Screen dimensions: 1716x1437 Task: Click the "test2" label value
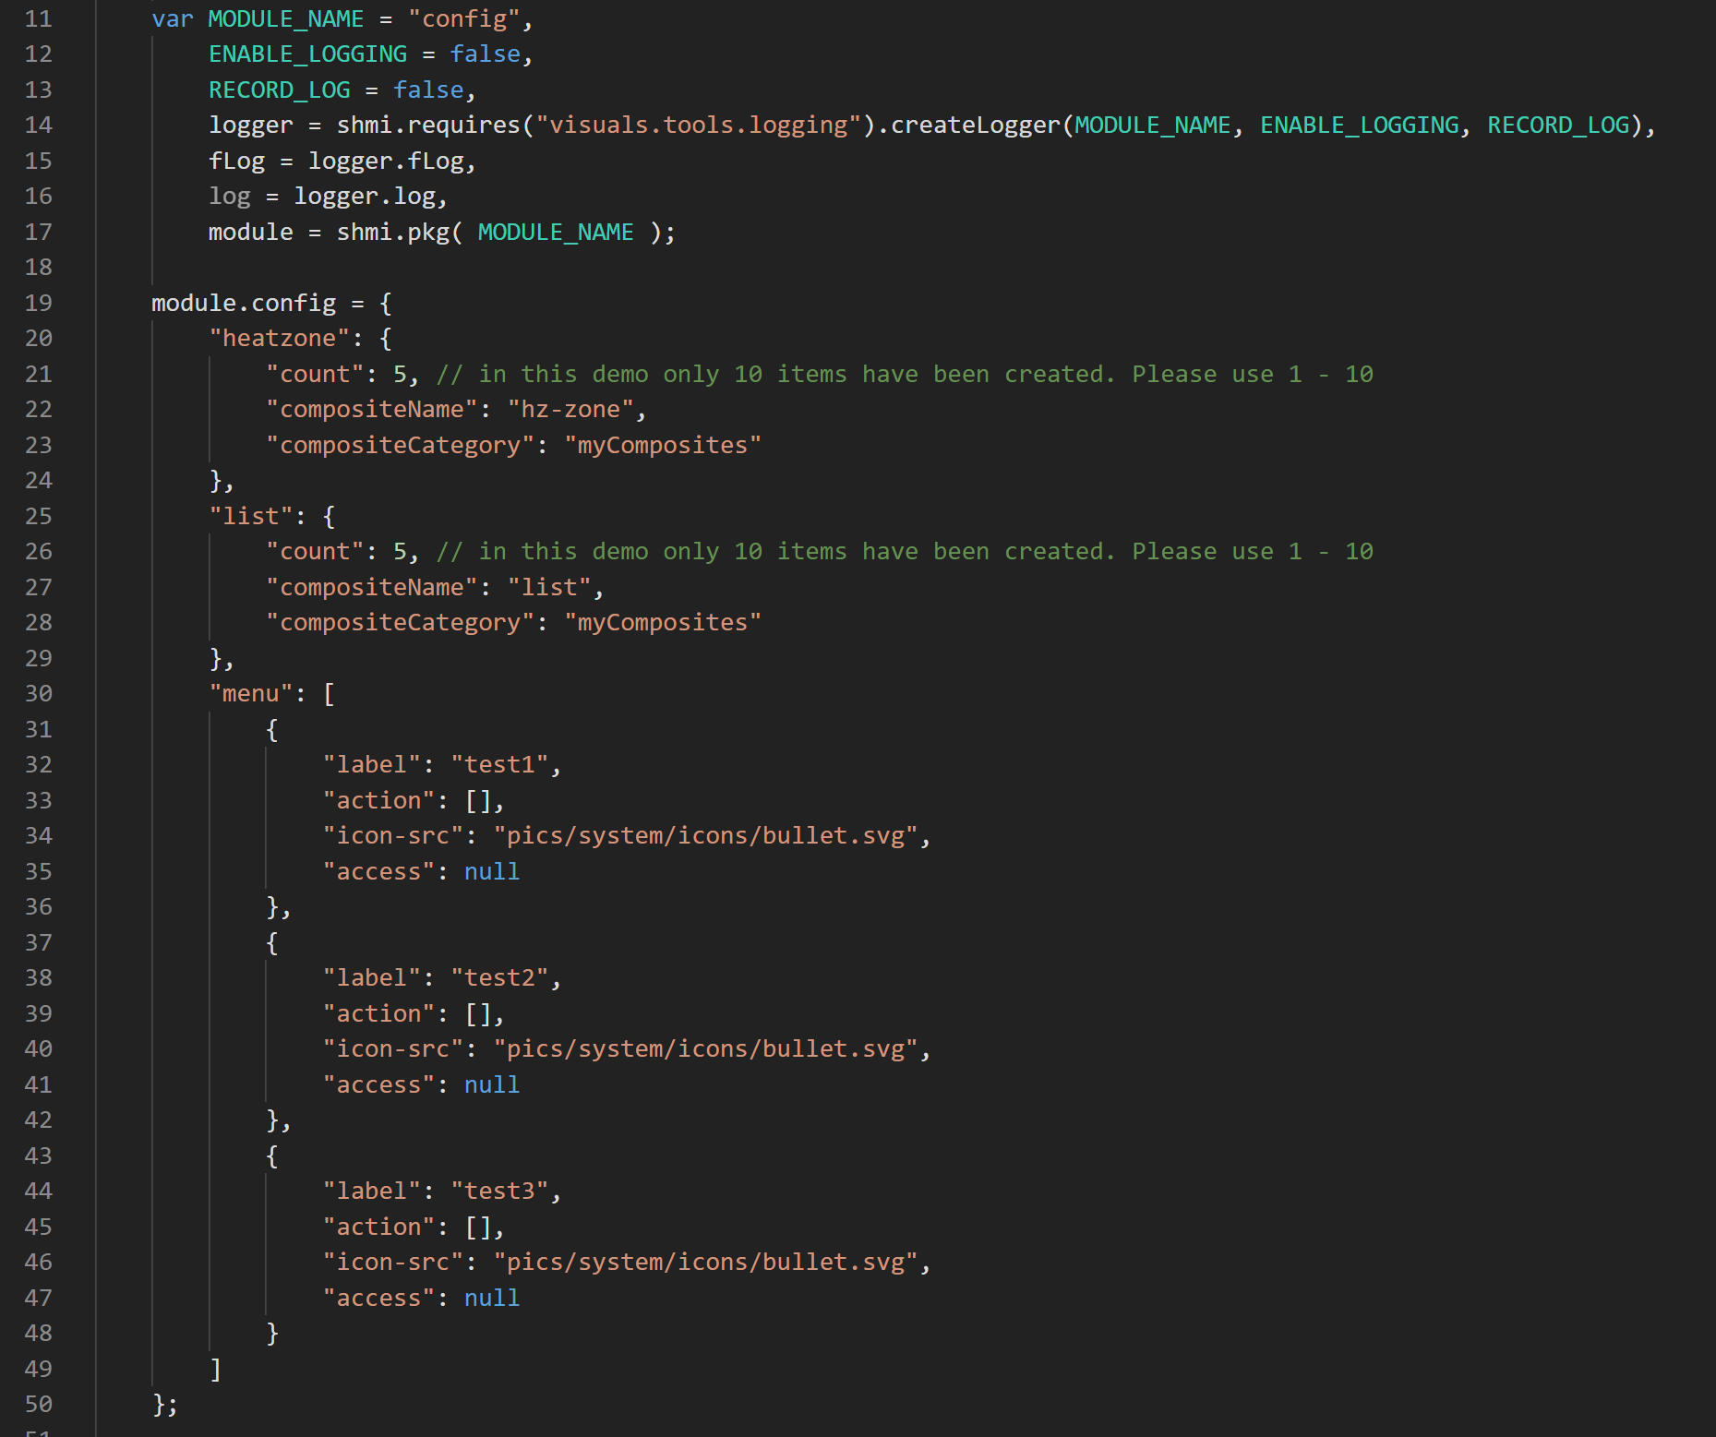[x=499, y=977]
